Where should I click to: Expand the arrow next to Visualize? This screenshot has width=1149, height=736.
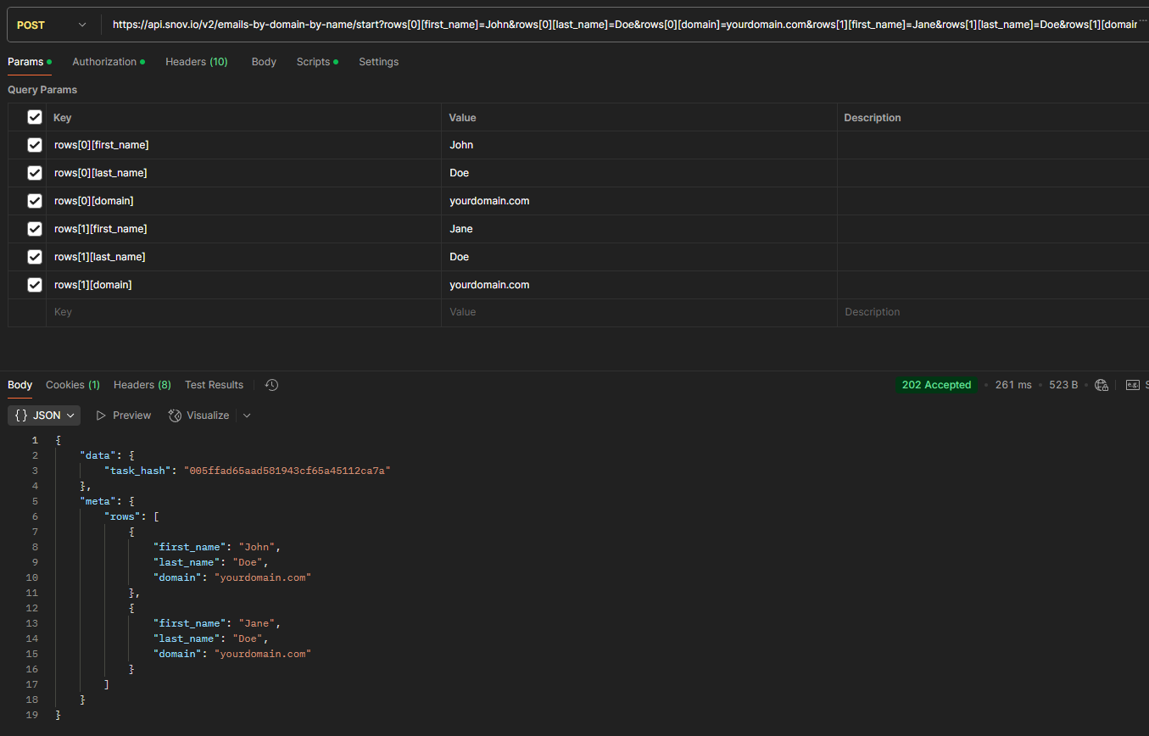(247, 415)
